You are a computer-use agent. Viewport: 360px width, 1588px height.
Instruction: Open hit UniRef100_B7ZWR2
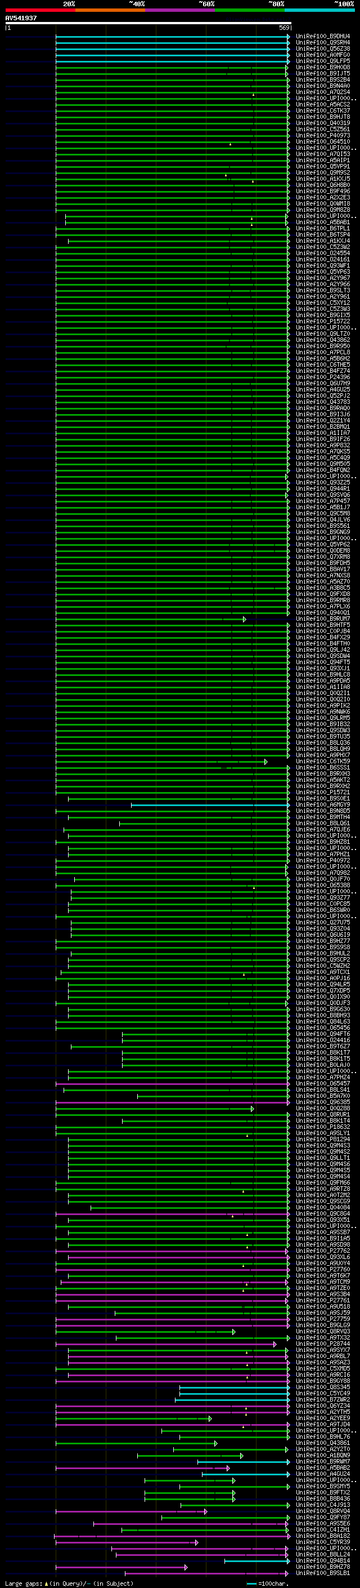click(x=322, y=1400)
